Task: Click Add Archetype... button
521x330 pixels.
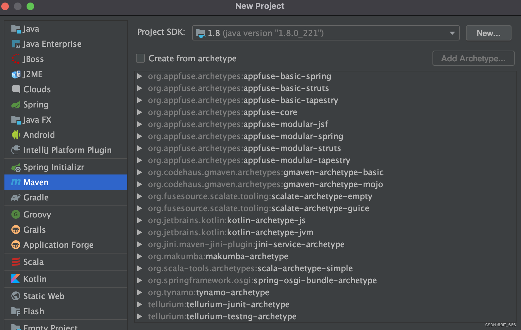Action: tap(473, 58)
